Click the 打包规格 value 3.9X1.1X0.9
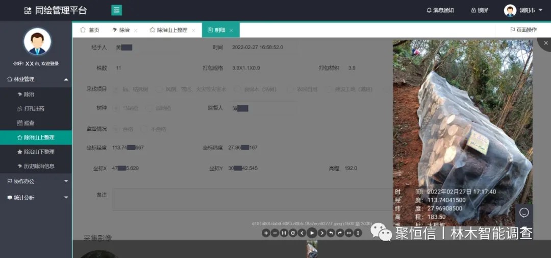This screenshot has width=551, height=258. point(246,68)
